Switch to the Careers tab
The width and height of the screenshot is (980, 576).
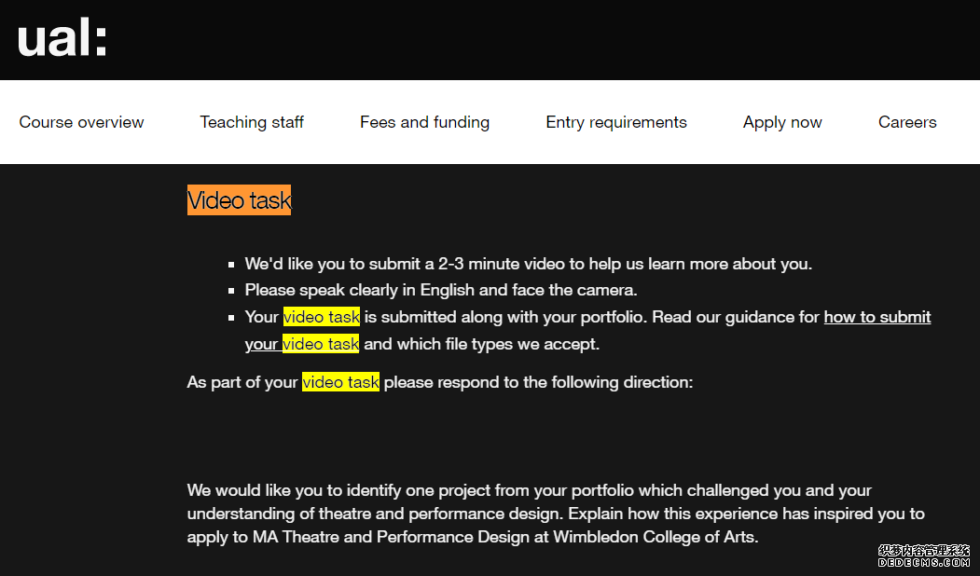pyautogui.click(x=907, y=122)
